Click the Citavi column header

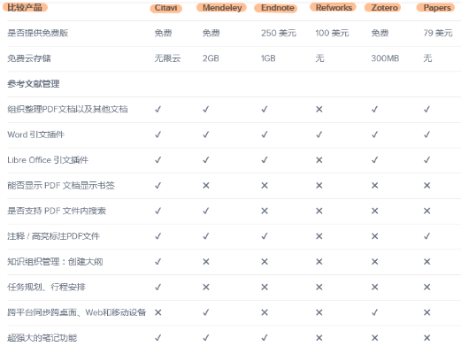165,8
